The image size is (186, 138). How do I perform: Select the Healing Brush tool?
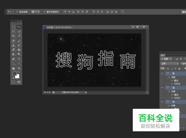point(13,41)
